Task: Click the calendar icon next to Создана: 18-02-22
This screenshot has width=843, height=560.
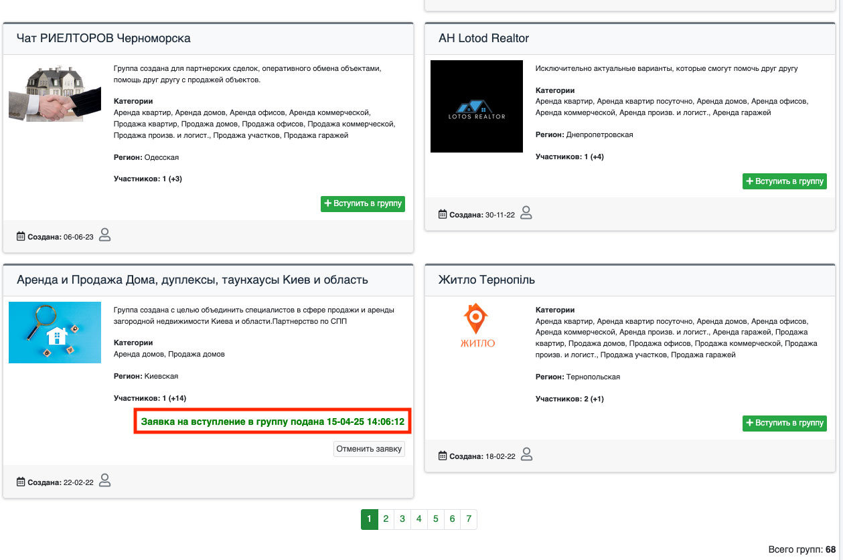Action: click(443, 456)
